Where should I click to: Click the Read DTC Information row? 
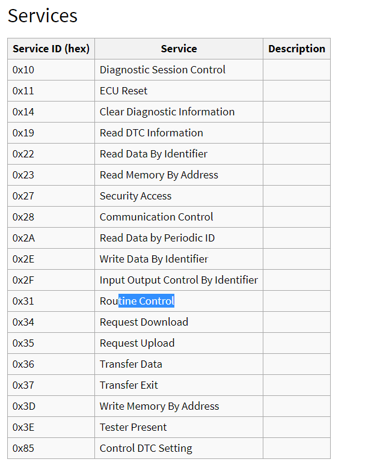(x=169, y=133)
